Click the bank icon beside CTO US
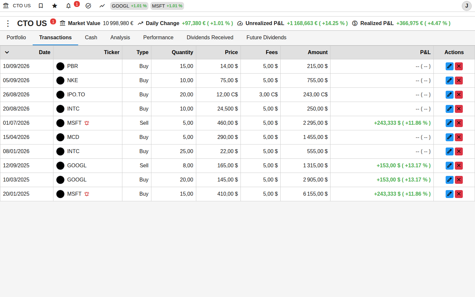475x297 pixels. (6, 6)
